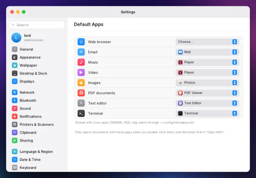Select General in the sidebar
This screenshot has width=256, height=178.
pos(37,49)
